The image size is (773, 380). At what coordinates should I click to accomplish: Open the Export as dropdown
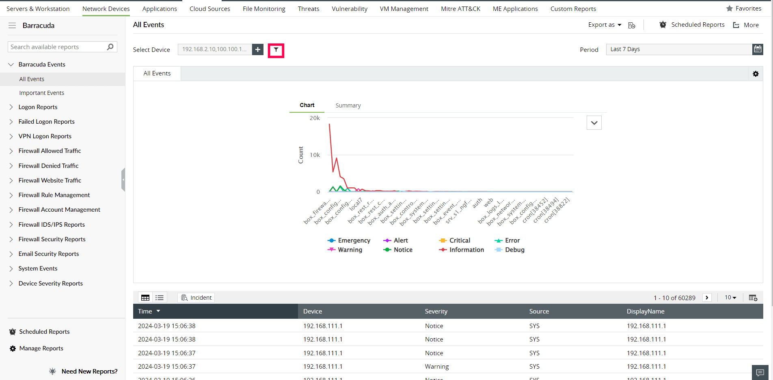tap(604, 25)
